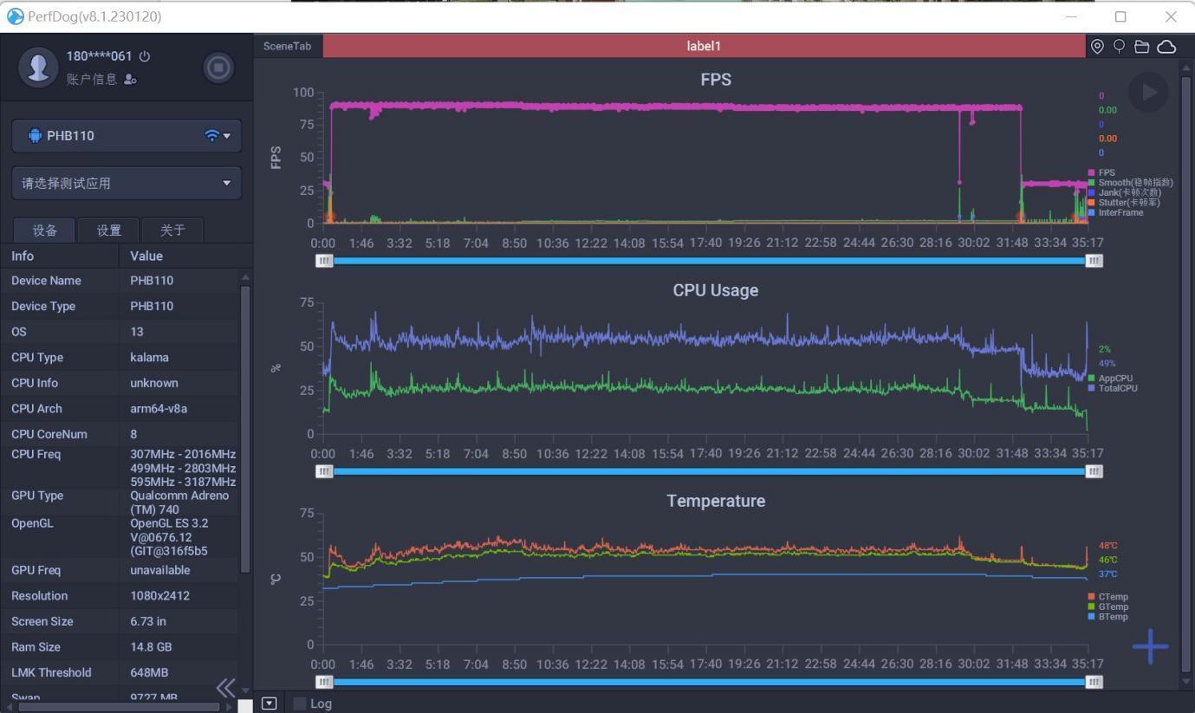Select the Resolution 1080x2412 value
This screenshot has width=1195, height=713.
click(160, 596)
